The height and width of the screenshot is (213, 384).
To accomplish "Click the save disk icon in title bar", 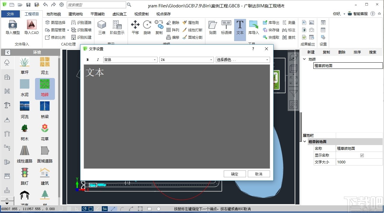I will click(28, 5).
